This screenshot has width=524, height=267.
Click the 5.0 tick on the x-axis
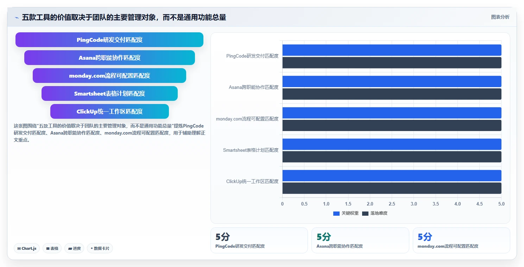501,204
